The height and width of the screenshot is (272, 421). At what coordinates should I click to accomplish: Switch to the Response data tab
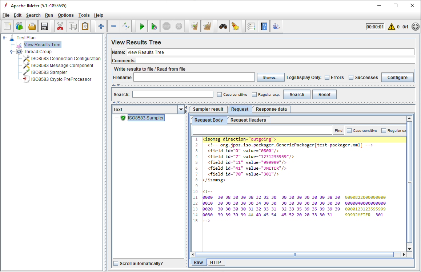click(x=271, y=109)
